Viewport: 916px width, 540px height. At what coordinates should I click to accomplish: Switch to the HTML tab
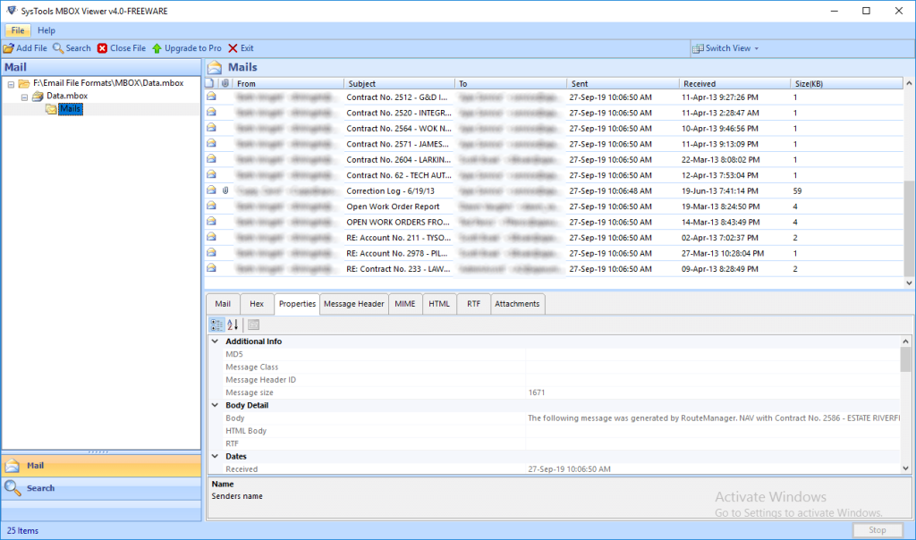[x=439, y=304]
